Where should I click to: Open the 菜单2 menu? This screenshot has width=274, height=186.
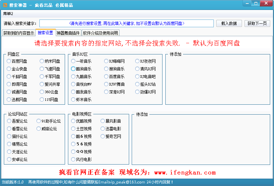(8, 14)
